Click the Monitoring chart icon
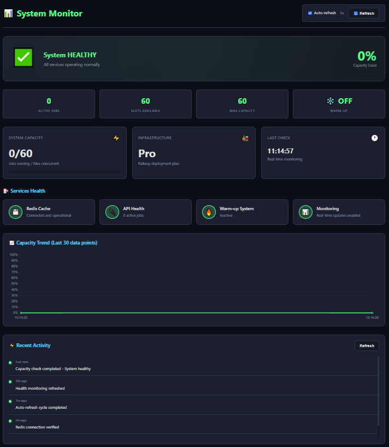The image size is (389, 447). 305,212
